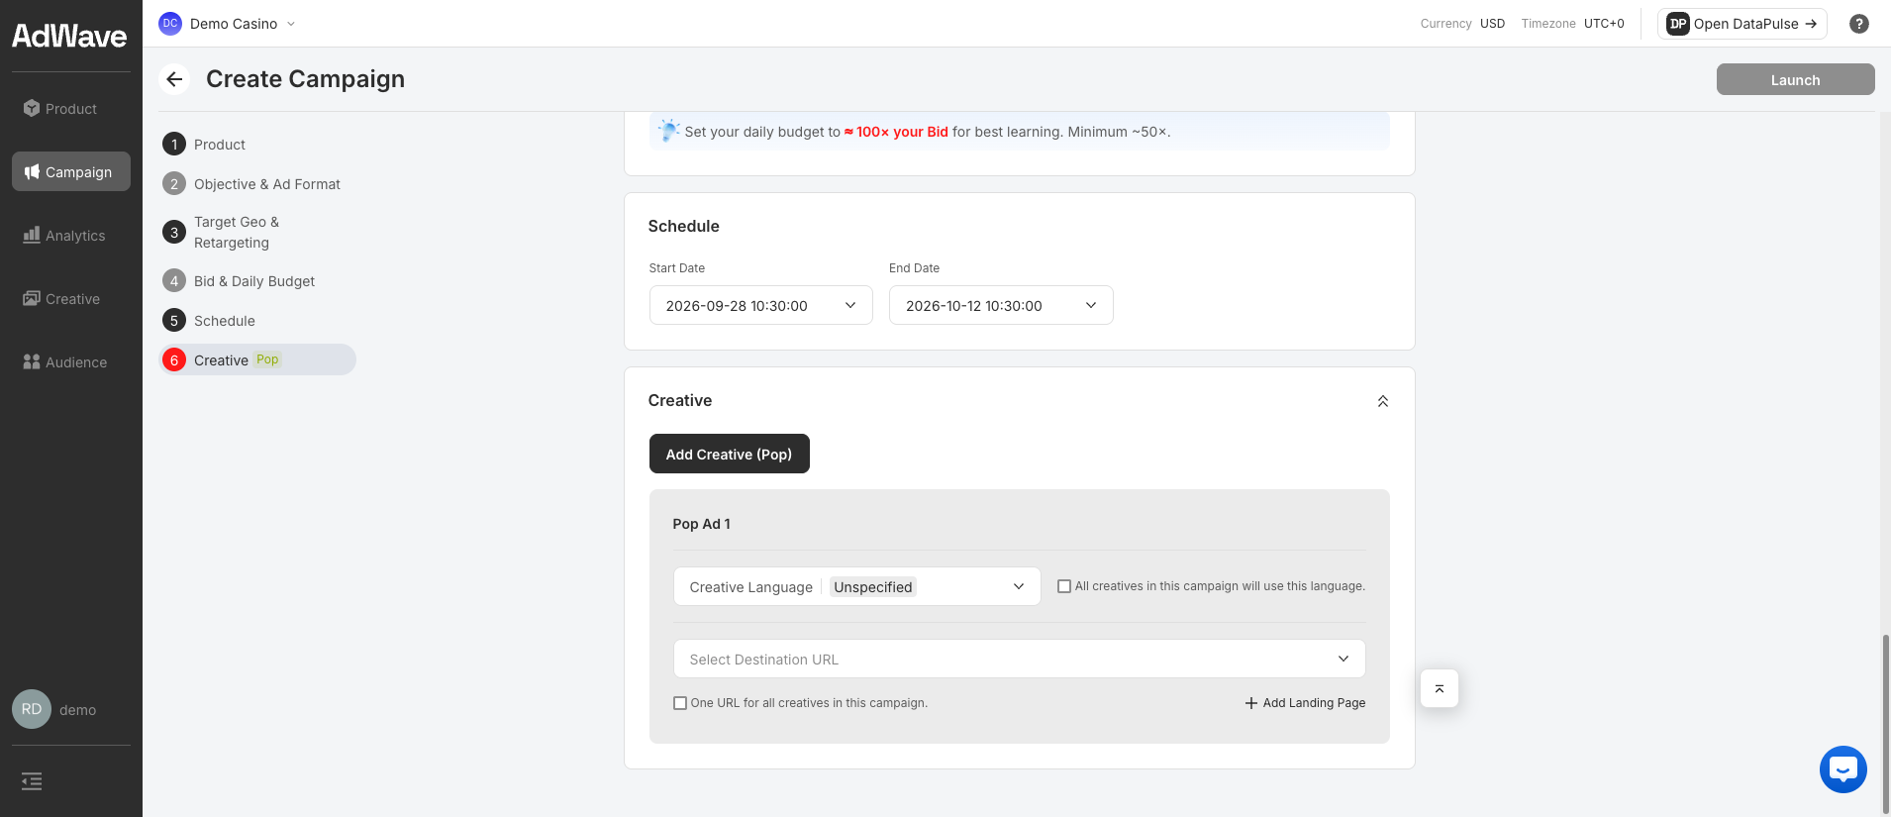Check all creatives use this language
This screenshot has width=1891, height=817.
(x=1064, y=586)
